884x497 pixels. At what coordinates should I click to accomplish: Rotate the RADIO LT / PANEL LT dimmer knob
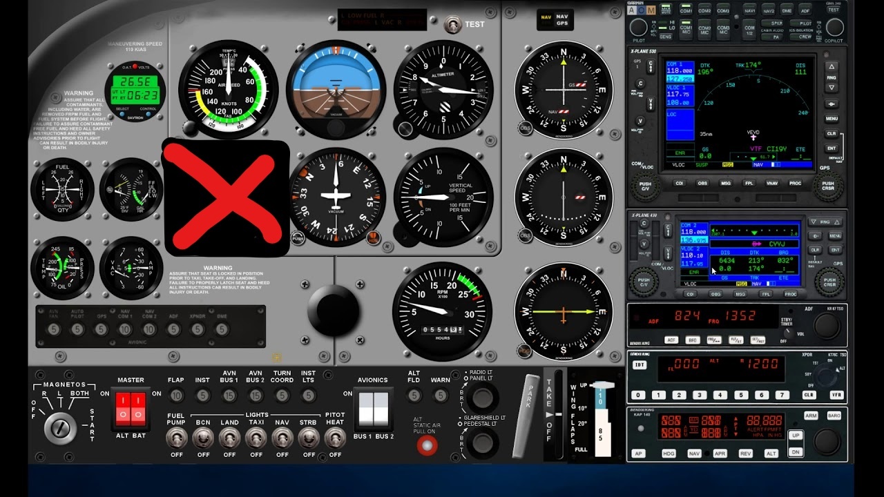pyautogui.click(x=483, y=398)
